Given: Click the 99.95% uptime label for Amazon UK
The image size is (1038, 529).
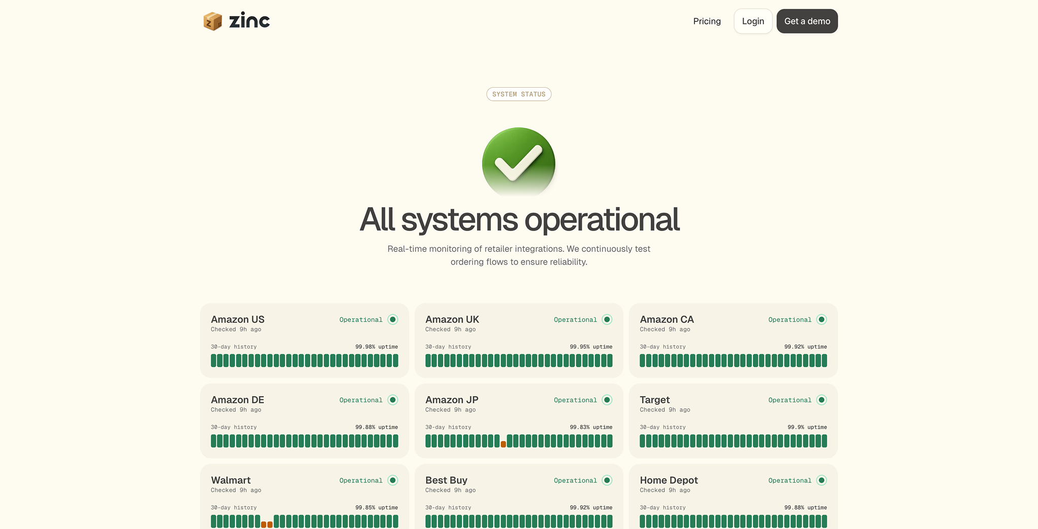Looking at the screenshot, I should pyautogui.click(x=591, y=347).
